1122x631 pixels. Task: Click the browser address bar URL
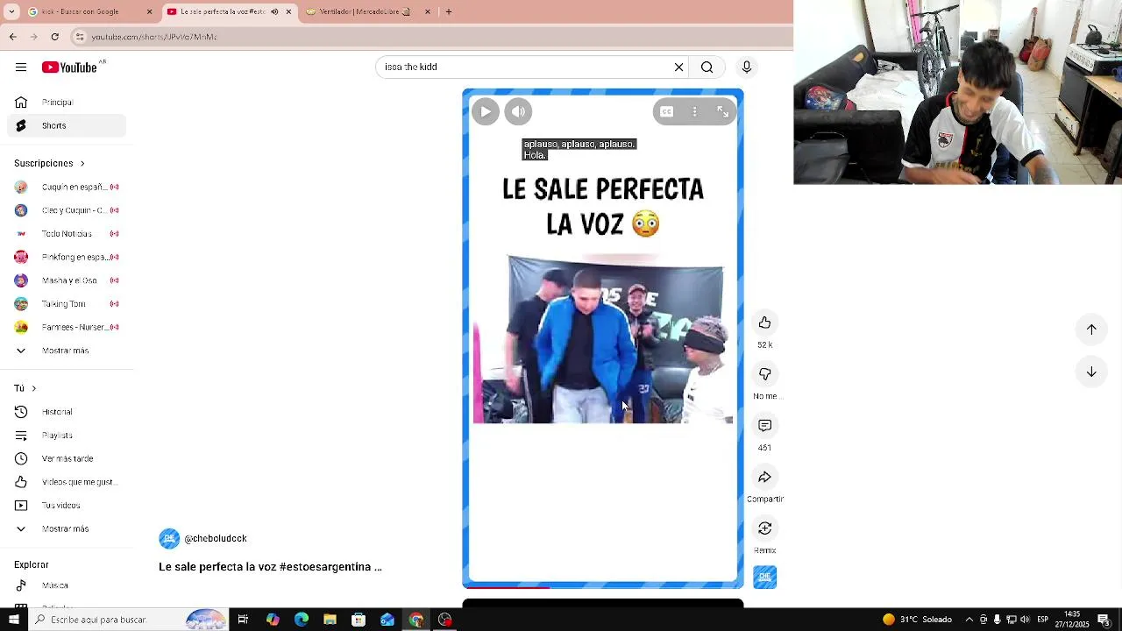(x=154, y=37)
